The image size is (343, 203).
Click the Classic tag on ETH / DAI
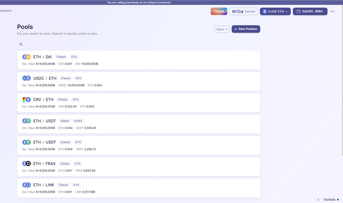(61, 57)
